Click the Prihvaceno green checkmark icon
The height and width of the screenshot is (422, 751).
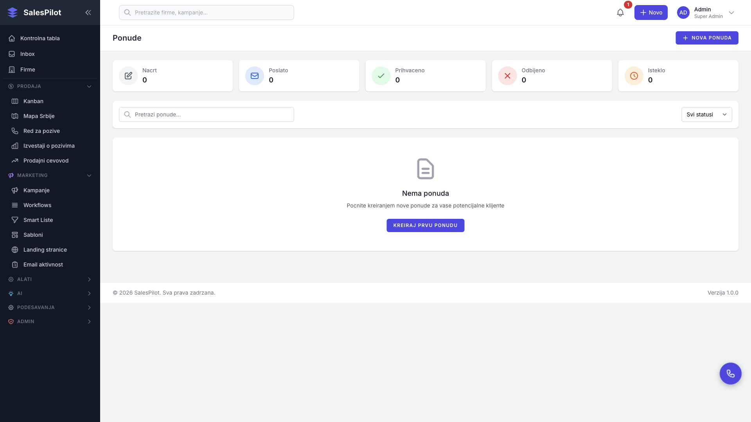381,76
